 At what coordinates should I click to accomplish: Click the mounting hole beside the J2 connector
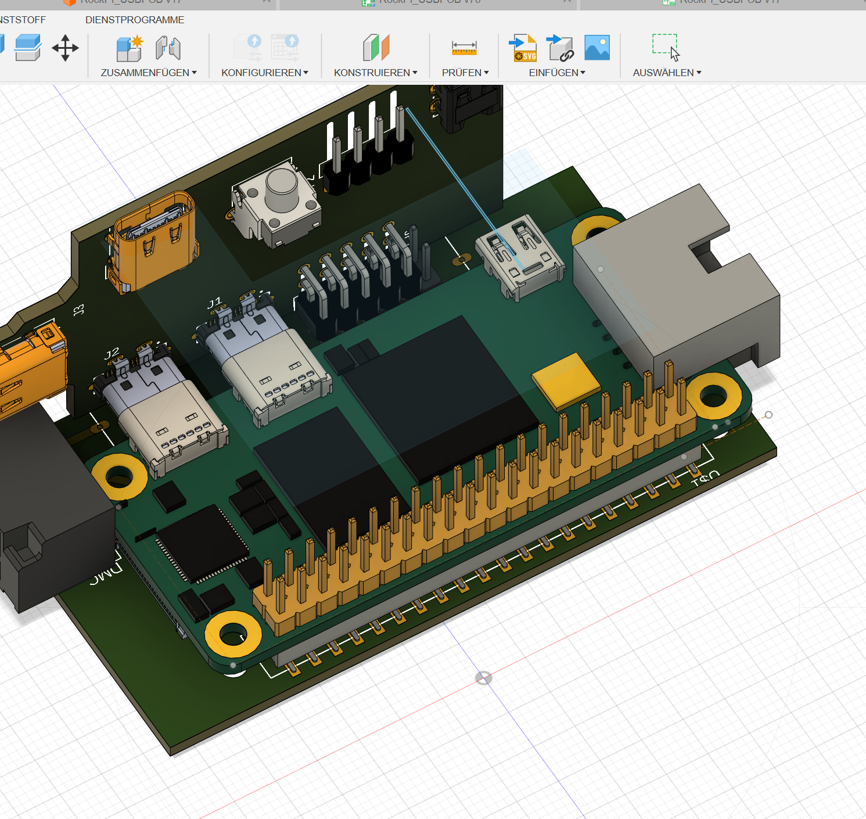point(119,476)
